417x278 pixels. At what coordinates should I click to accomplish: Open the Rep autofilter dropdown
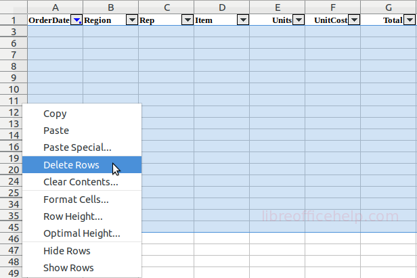[x=188, y=20]
